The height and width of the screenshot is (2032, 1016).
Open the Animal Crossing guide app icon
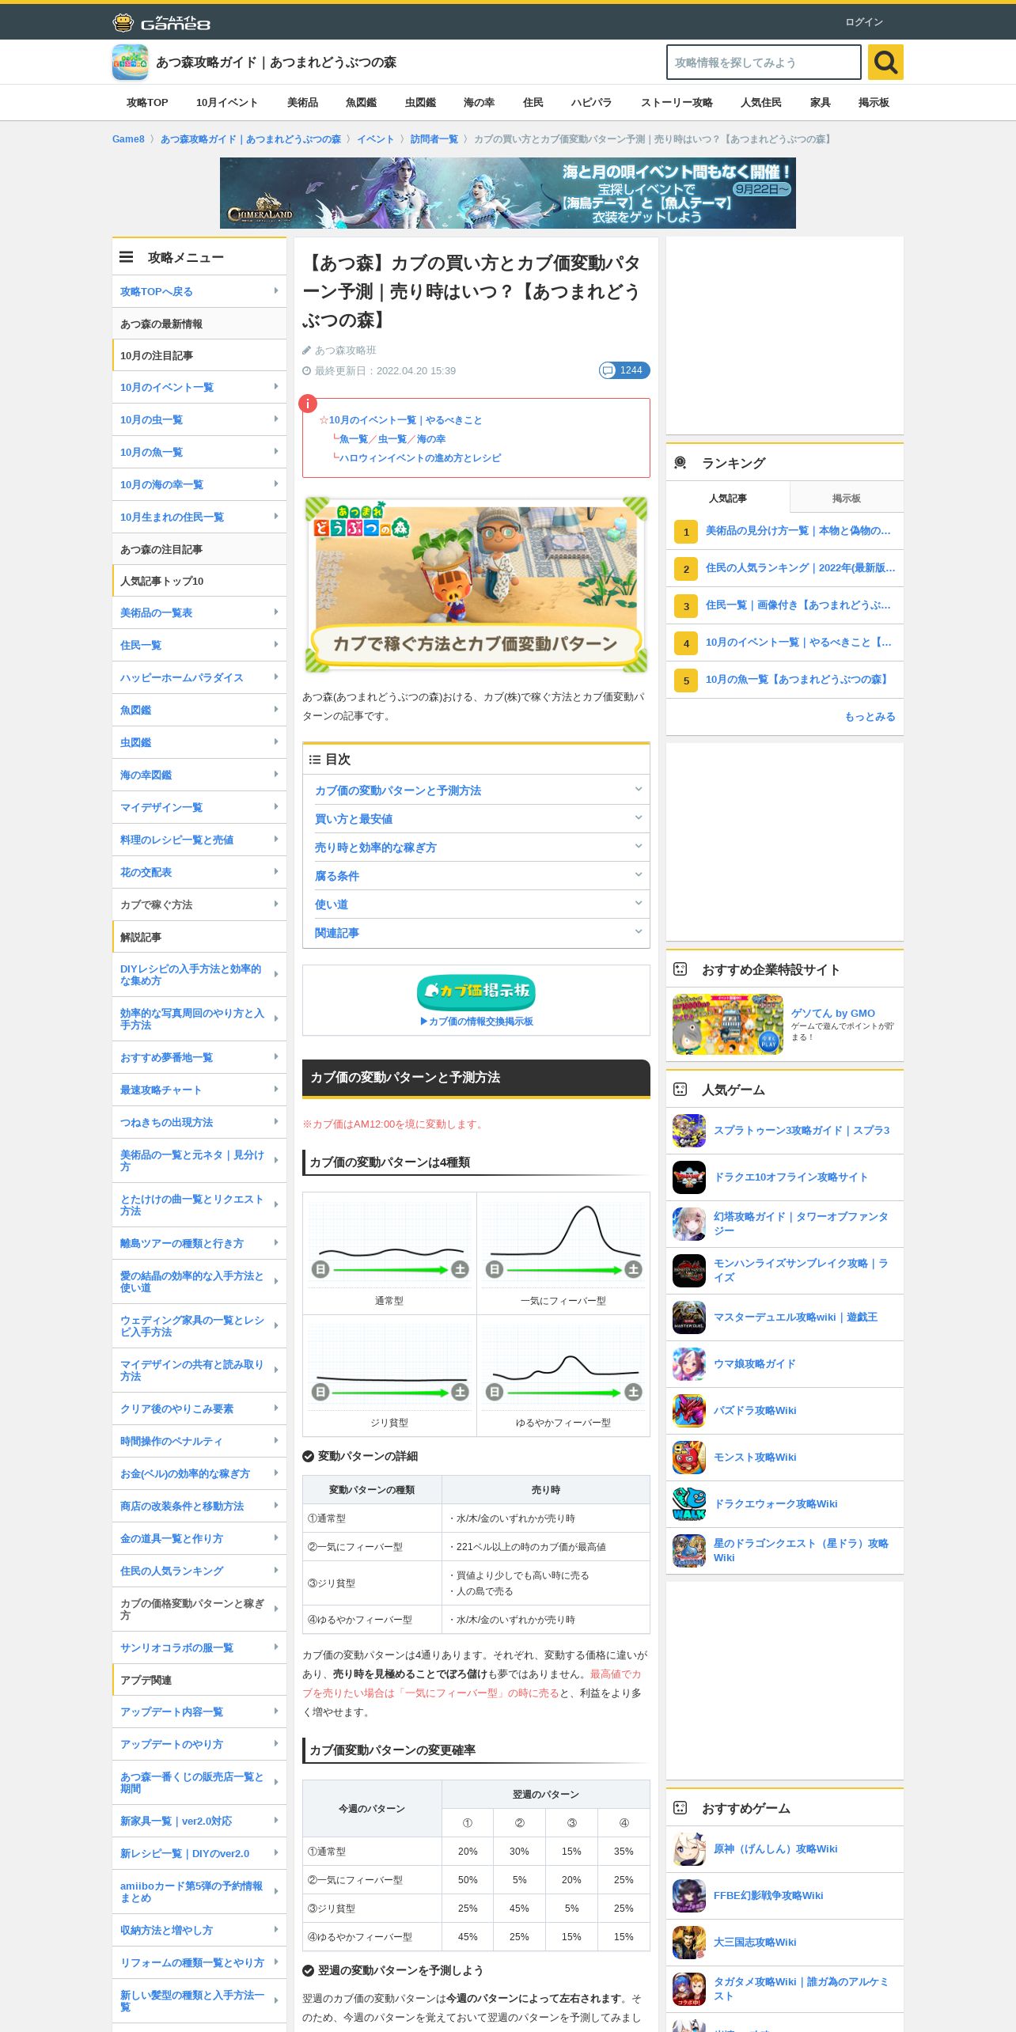(x=130, y=63)
